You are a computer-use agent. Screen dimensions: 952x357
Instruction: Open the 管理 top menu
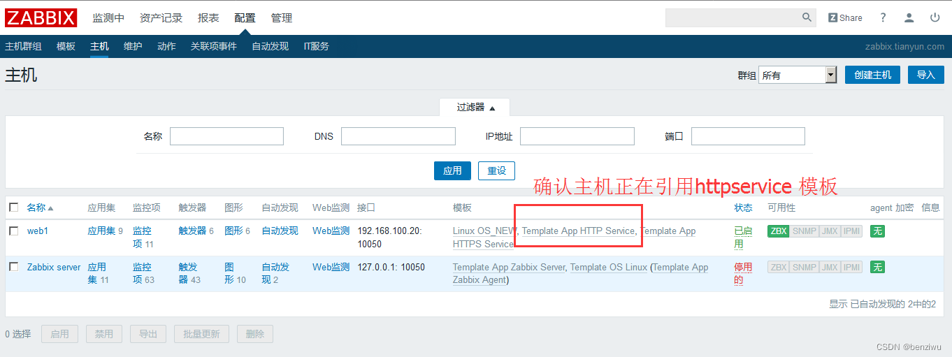[282, 17]
